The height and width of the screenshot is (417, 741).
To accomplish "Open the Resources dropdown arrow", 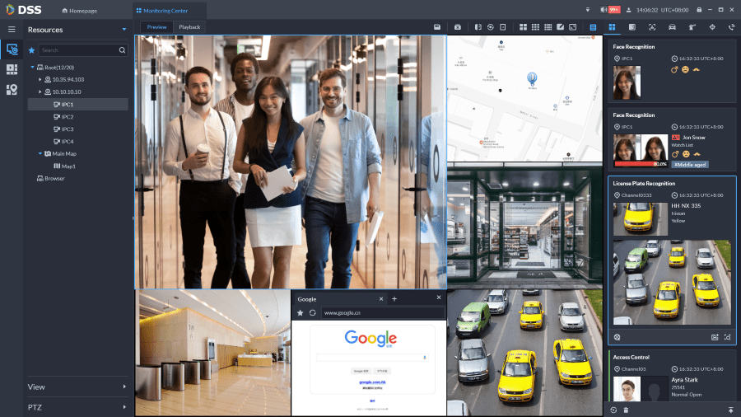I will coord(124,30).
